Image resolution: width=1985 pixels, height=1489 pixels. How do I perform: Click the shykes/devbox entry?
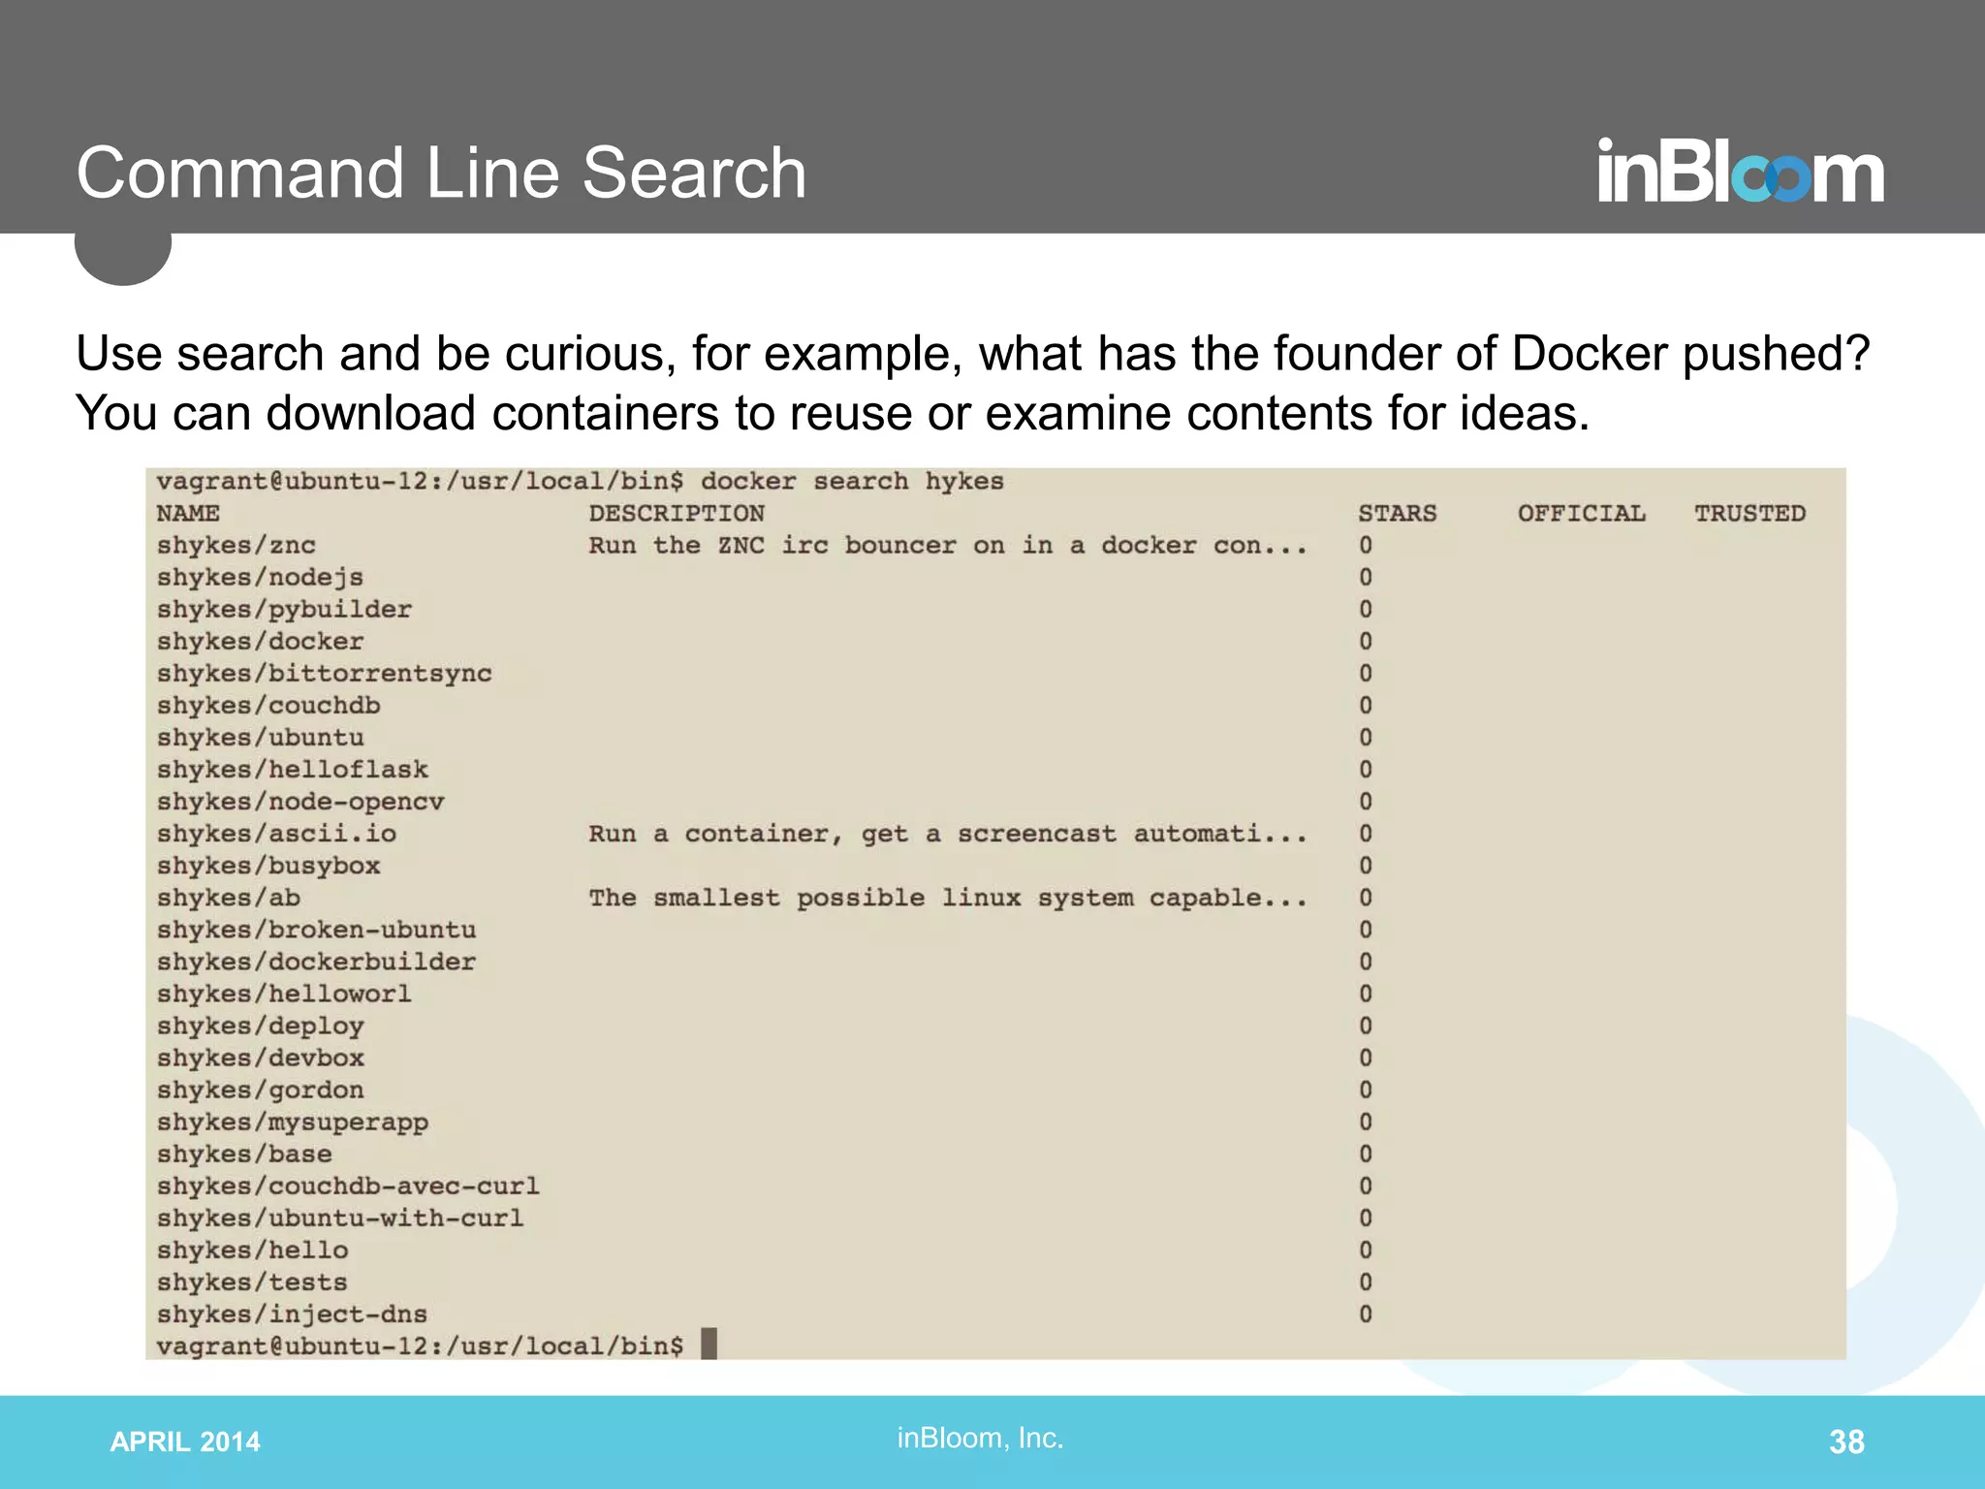tap(260, 1058)
